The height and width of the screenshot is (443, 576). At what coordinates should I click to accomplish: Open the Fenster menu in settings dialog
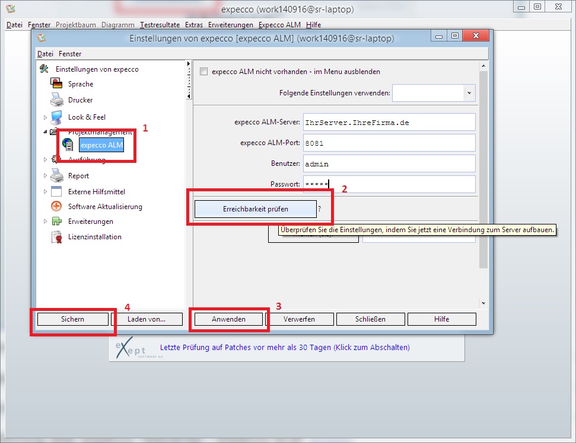coord(70,54)
